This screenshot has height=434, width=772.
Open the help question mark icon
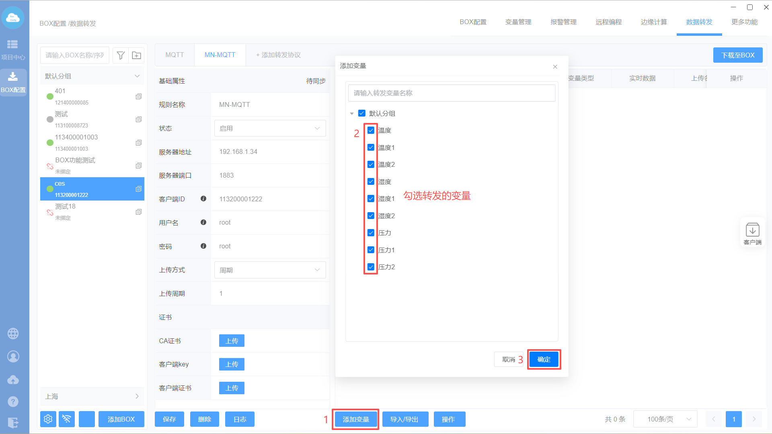tap(13, 401)
